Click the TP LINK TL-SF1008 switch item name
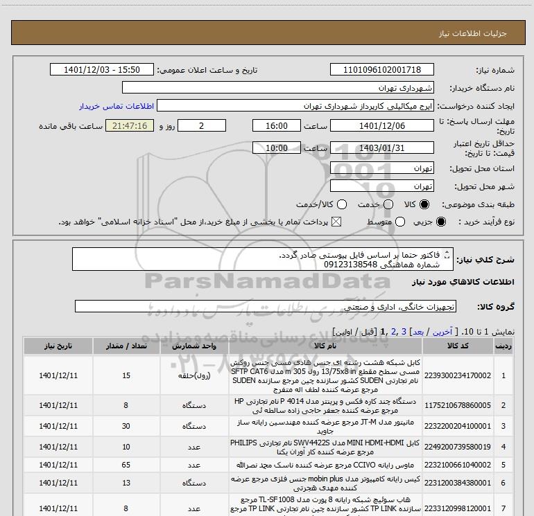534x516 pixels. [325, 506]
